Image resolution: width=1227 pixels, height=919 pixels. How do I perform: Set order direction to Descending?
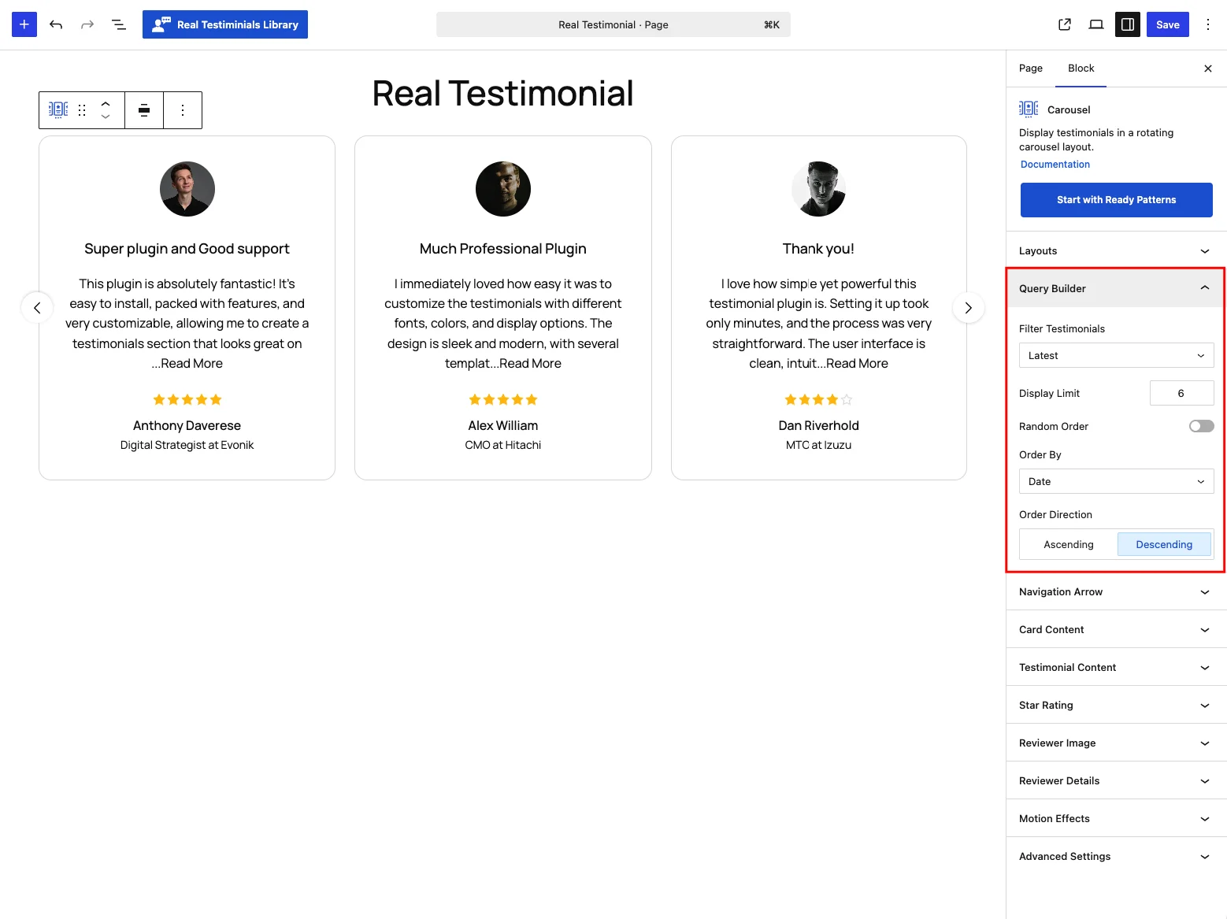click(x=1164, y=544)
